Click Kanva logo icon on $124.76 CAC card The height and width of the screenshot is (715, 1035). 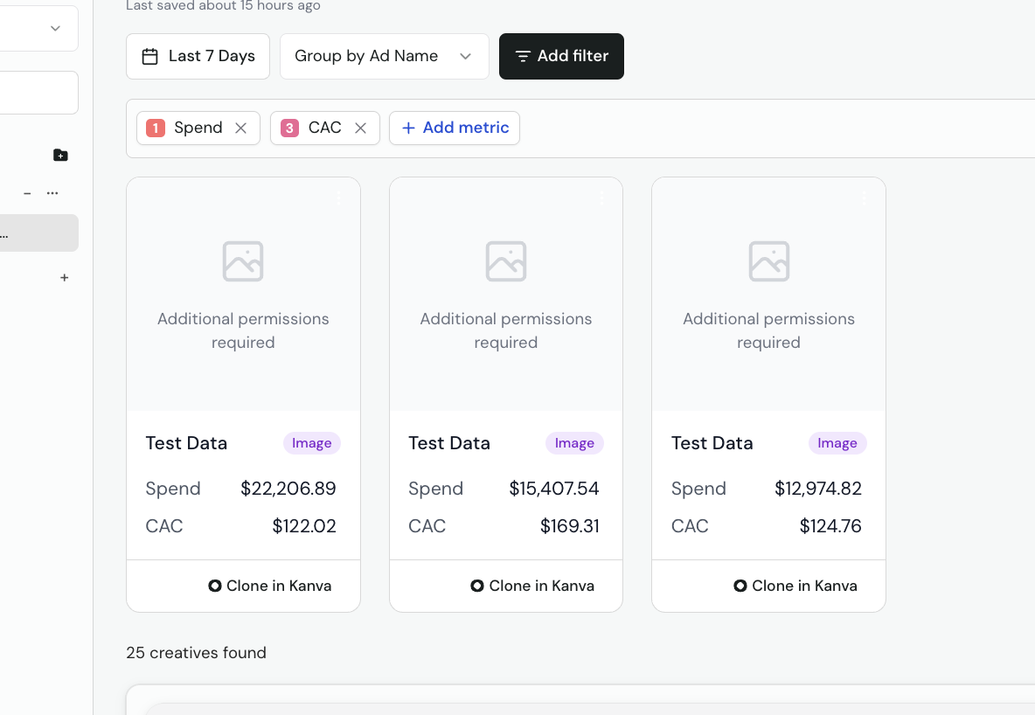tap(740, 587)
